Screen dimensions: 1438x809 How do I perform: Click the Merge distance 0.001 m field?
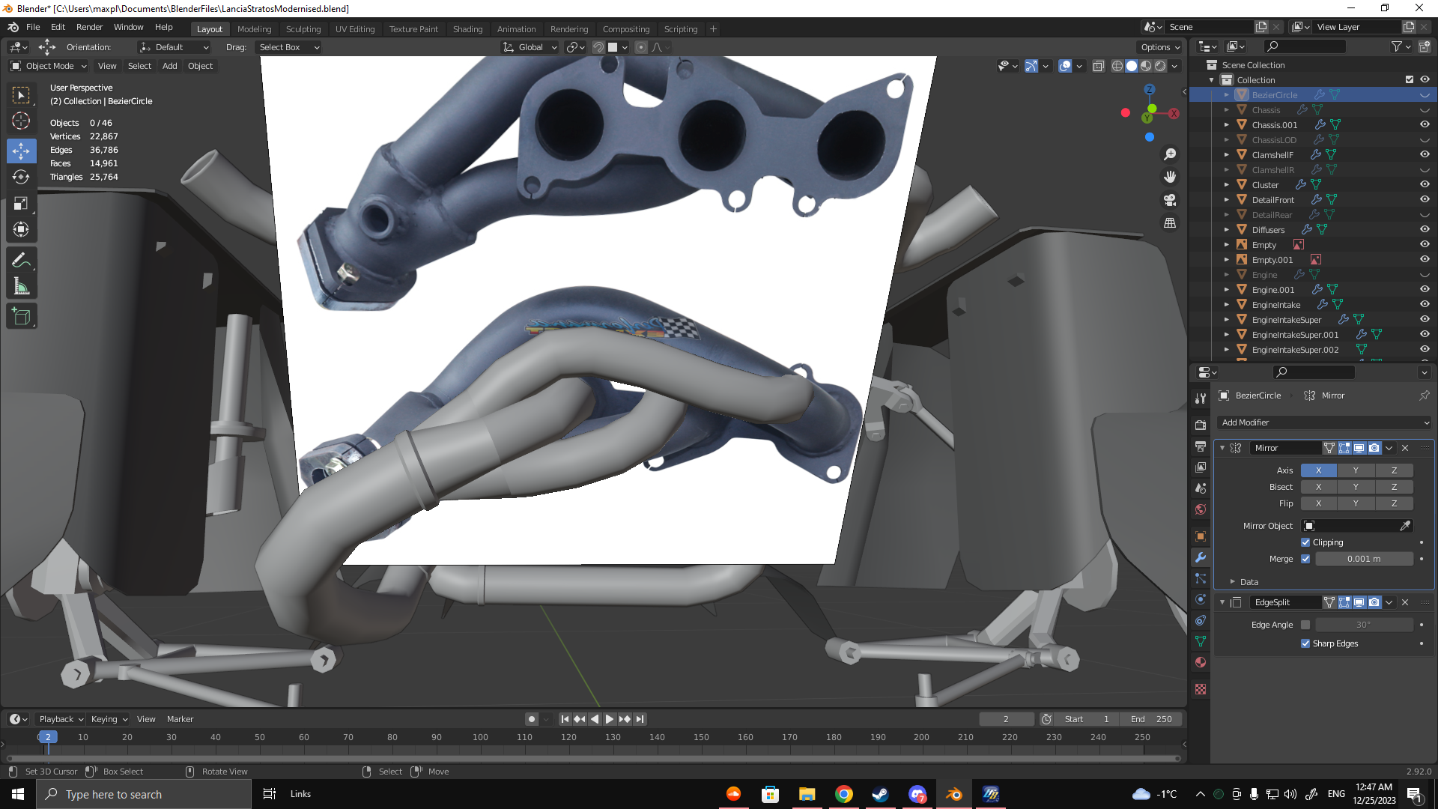pos(1363,559)
